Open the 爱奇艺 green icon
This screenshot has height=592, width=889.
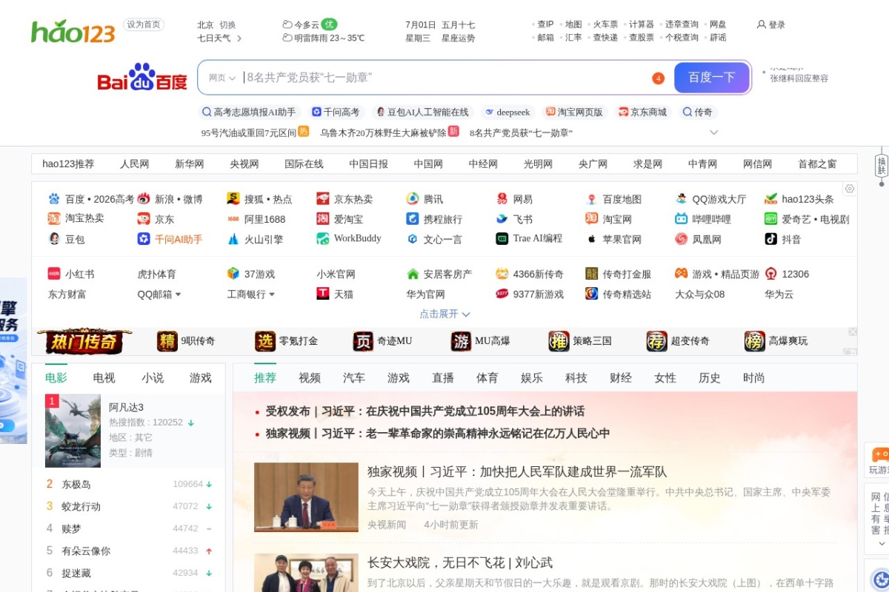(771, 219)
